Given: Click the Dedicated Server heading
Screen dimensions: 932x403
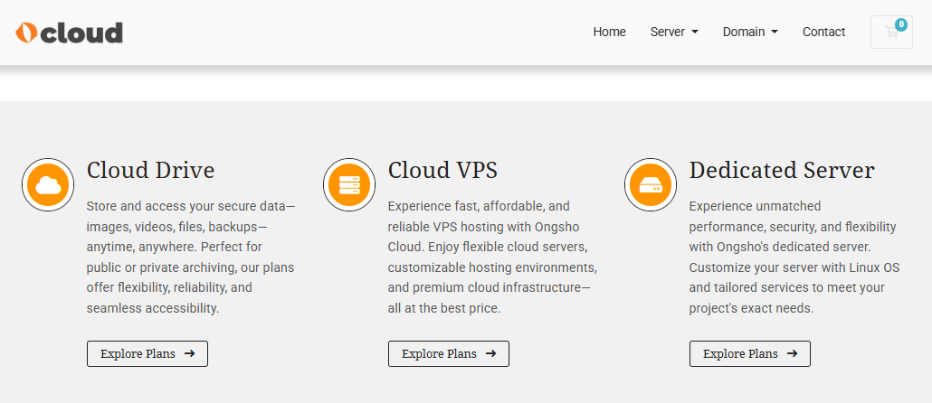Looking at the screenshot, I should pos(782,170).
